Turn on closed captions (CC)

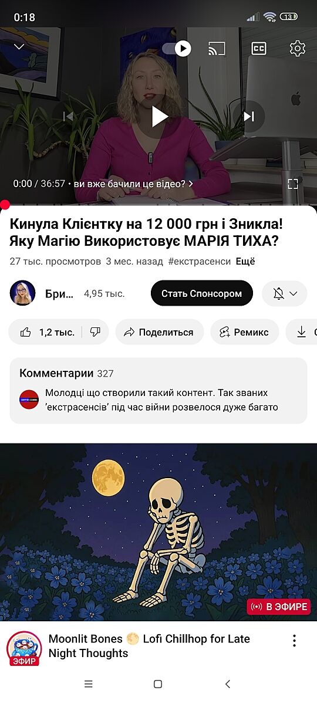click(259, 49)
